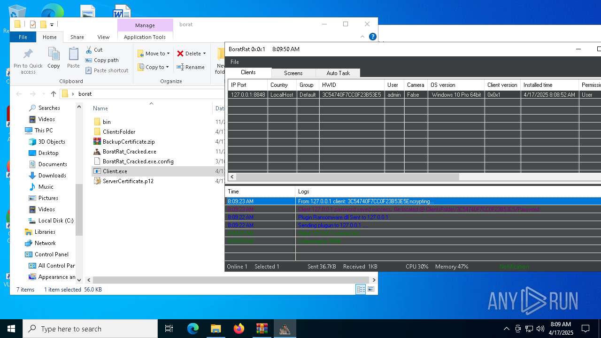Open Firefox from the taskbar
The image size is (601, 338).
pos(239,329)
